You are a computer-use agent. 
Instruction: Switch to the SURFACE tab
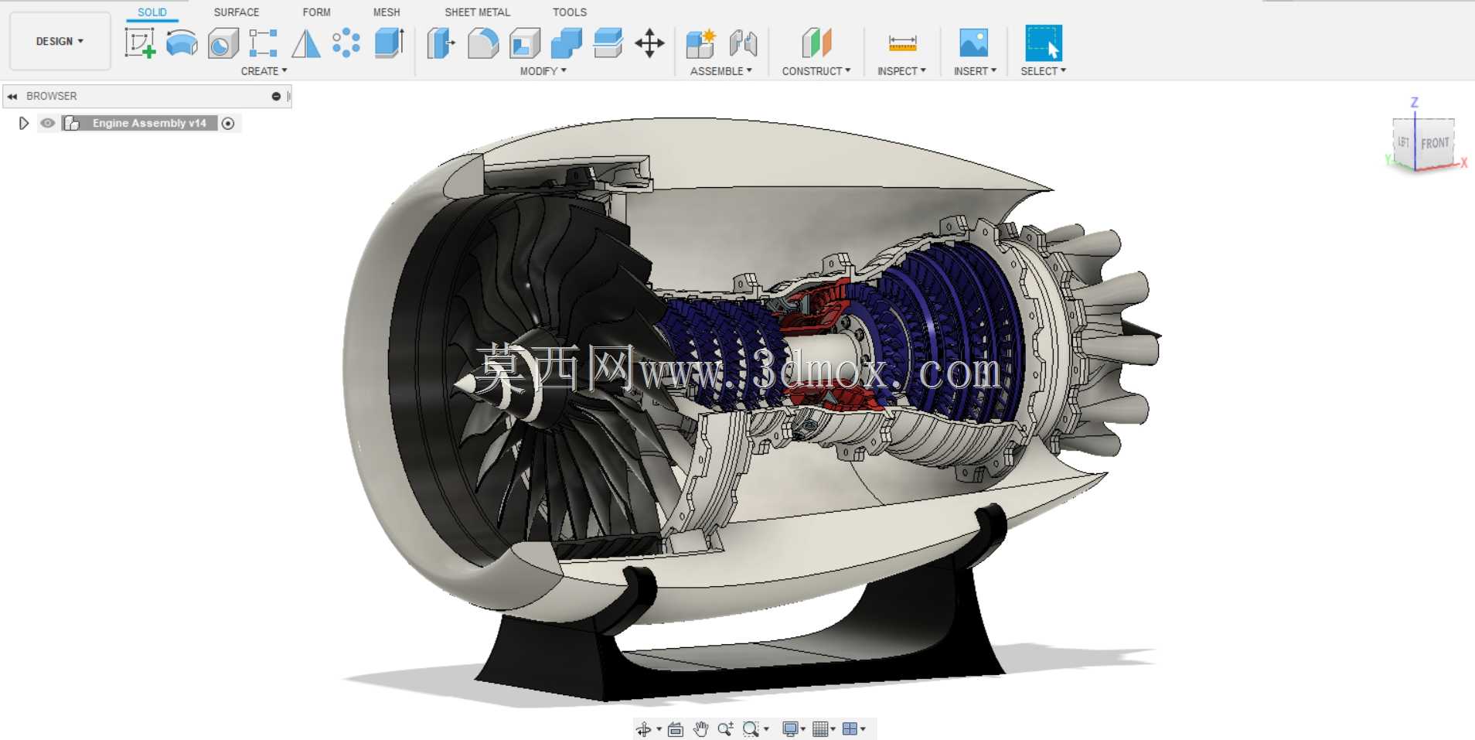pyautogui.click(x=237, y=12)
